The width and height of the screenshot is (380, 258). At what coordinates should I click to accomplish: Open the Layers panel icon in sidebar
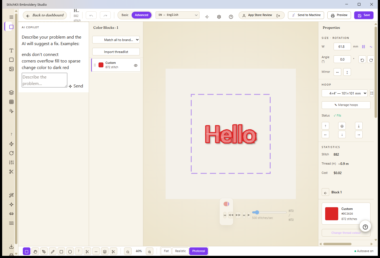[11, 93]
